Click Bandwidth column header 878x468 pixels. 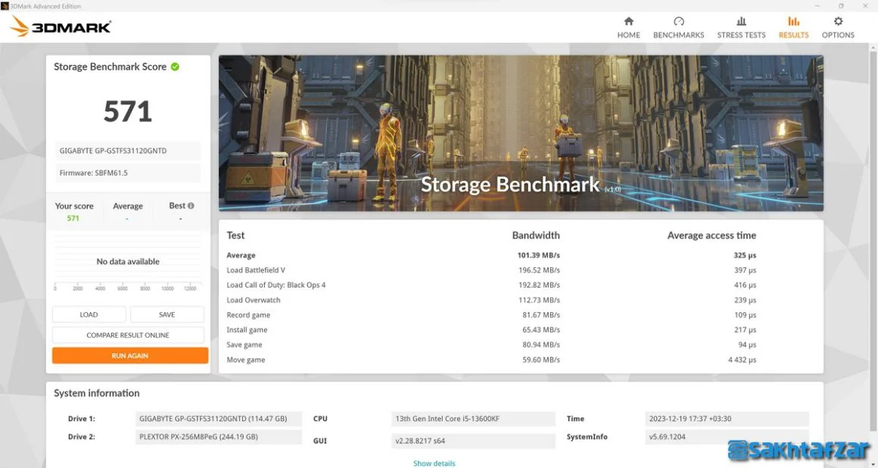coord(536,236)
